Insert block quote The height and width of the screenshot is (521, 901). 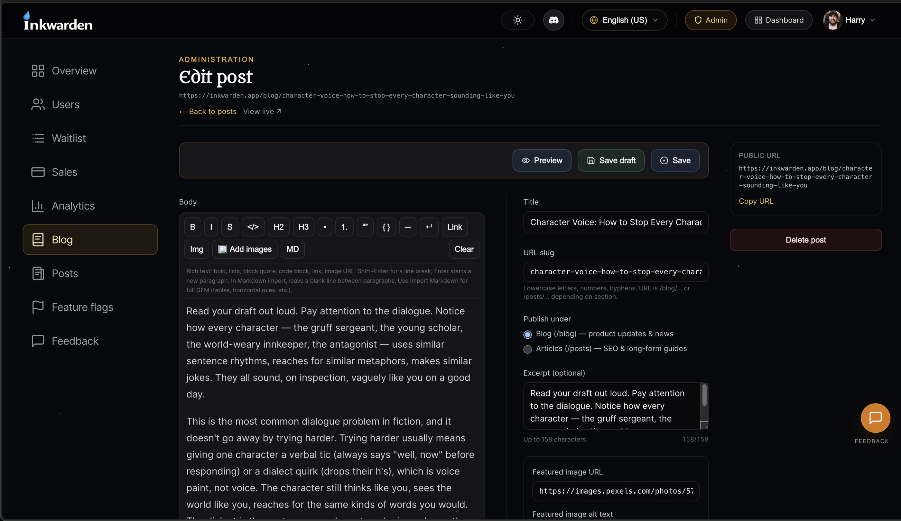click(x=365, y=227)
